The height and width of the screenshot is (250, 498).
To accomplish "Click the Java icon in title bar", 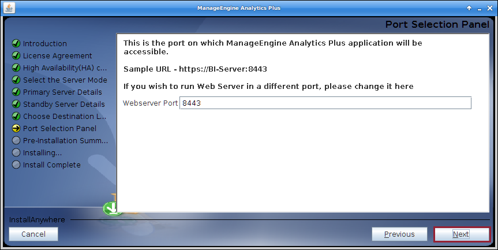I will [x=9, y=8].
